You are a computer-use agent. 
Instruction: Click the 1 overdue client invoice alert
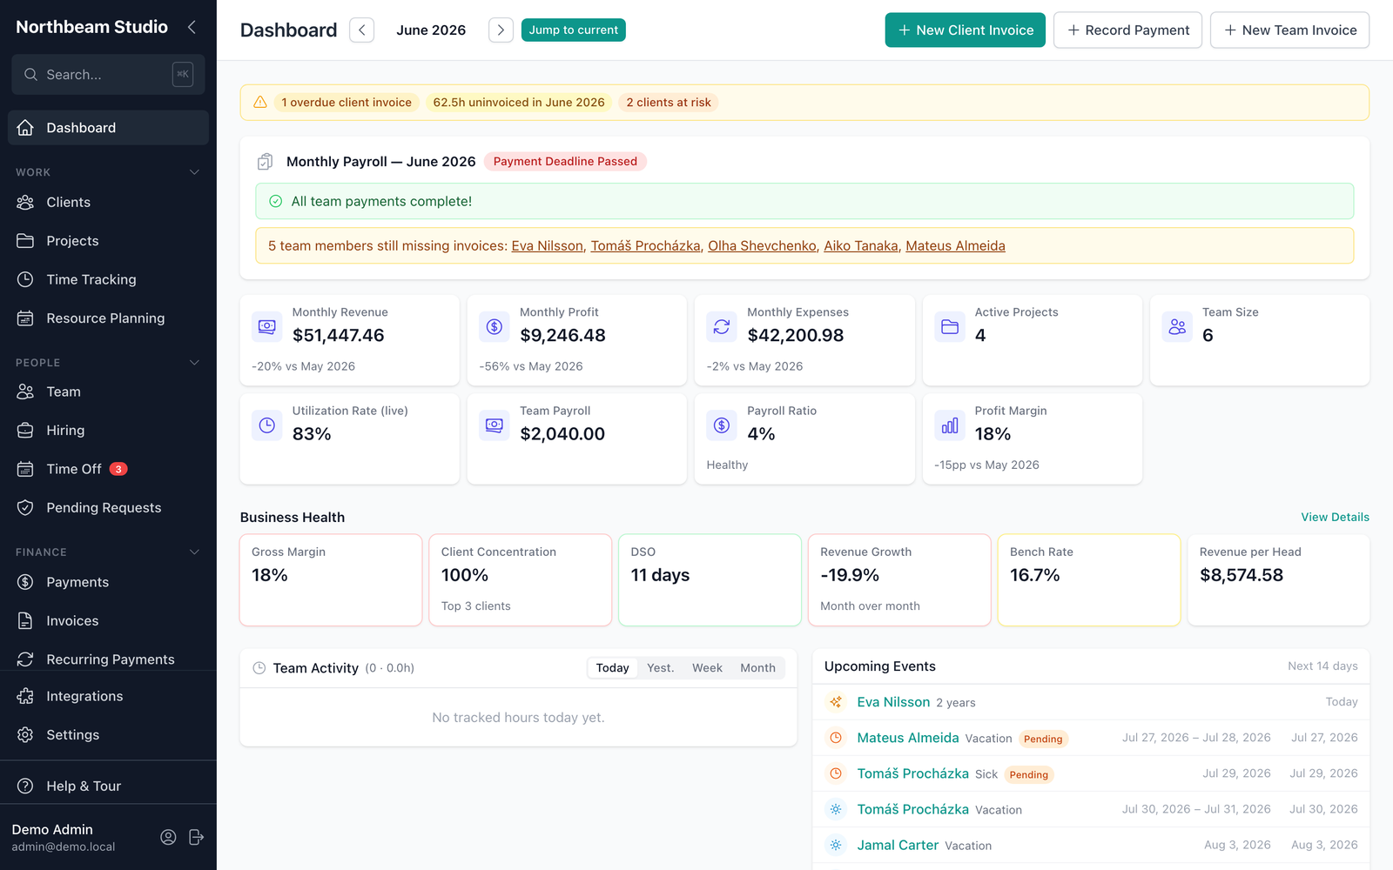[x=347, y=103]
